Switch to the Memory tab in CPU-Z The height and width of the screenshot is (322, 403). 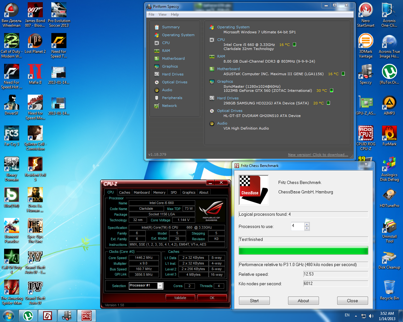tap(159, 192)
